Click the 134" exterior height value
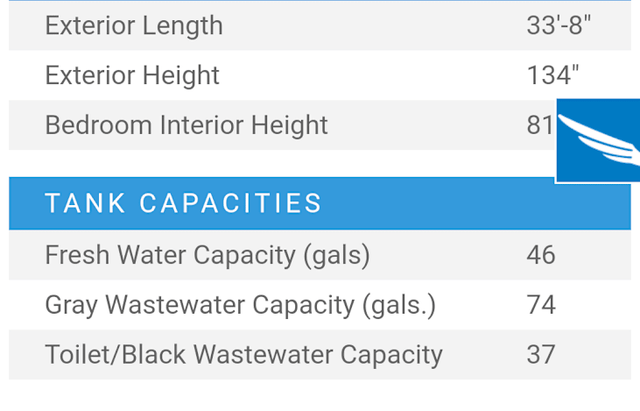Screen dimensions: 640x411 coord(552,75)
